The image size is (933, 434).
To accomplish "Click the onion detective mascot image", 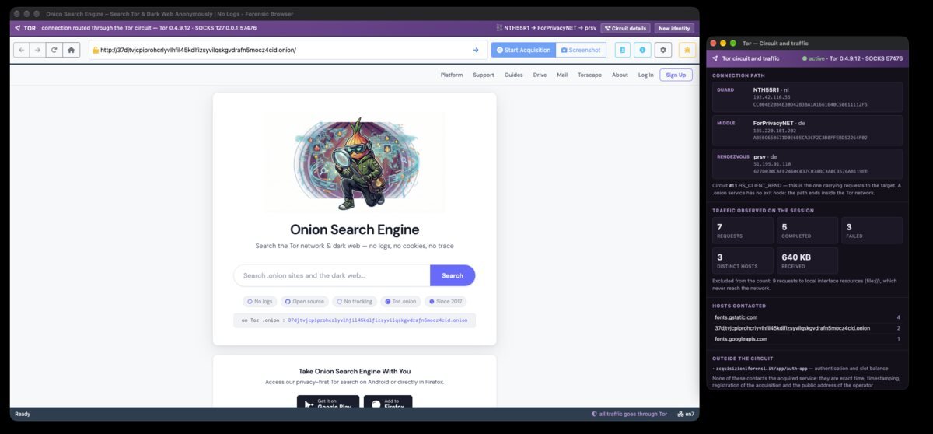I will click(x=355, y=163).
